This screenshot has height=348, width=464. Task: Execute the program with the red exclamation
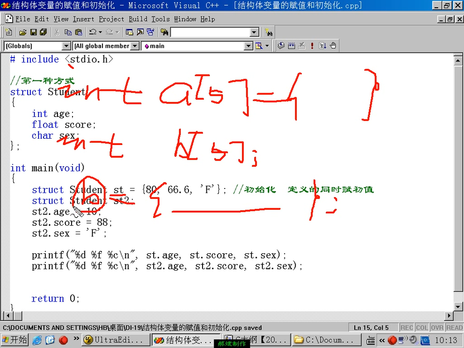312,45
